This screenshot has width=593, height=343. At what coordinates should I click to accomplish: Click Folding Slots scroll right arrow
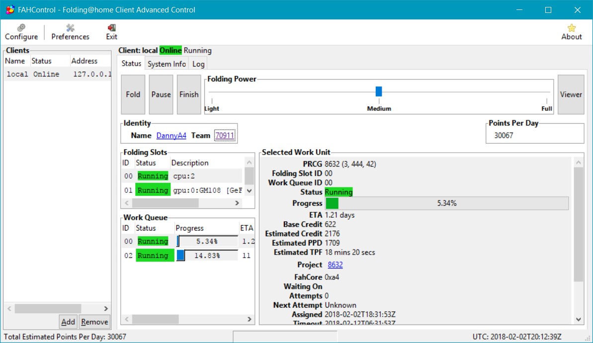tap(237, 203)
